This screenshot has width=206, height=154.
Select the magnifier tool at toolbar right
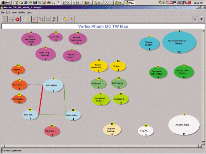(x=201, y=19)
